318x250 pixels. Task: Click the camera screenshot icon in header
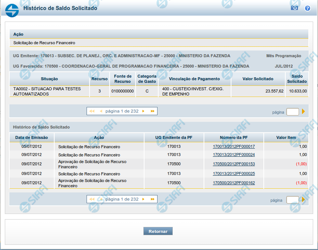point(294,8)
